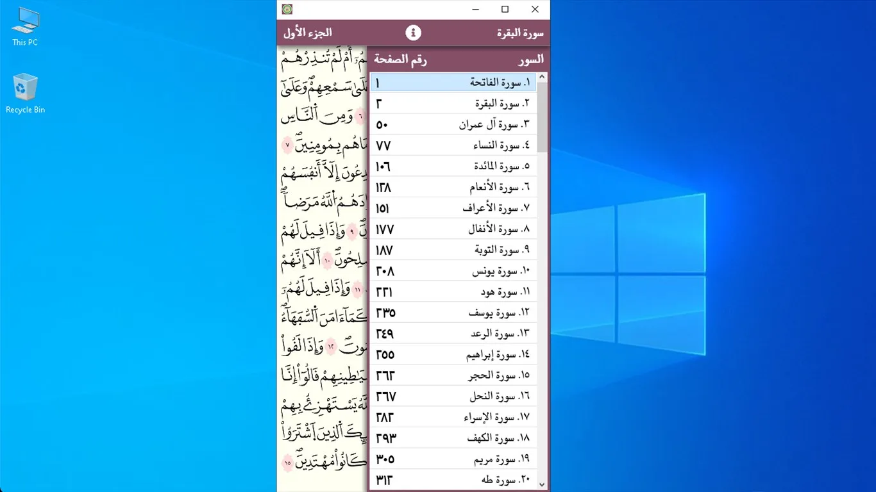This screenshot has width=876, height=492.
Task: Click the السور column header
Action: click(531, 59)
